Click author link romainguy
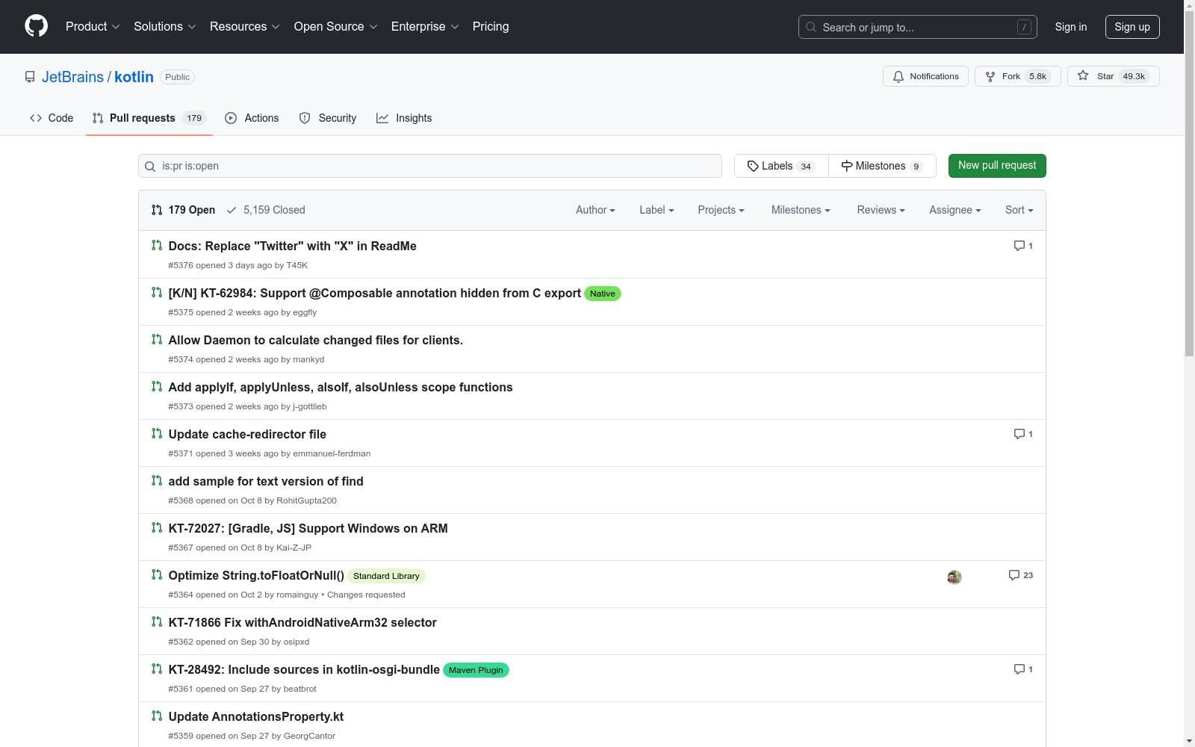1195x747 pixels. click(297, 595)
